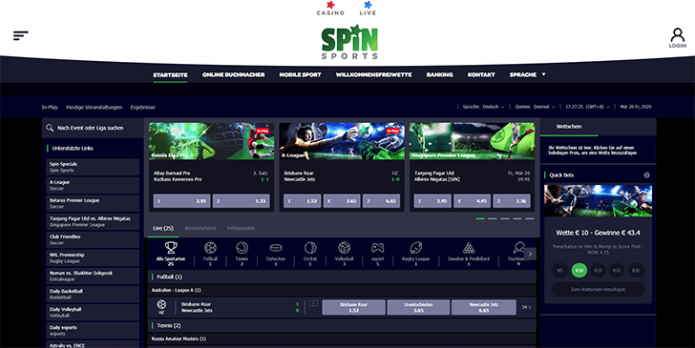The image size is (695, 348).
Task: Bet on Newcastle Jets 6.65 in list
Action: point(484,307)
